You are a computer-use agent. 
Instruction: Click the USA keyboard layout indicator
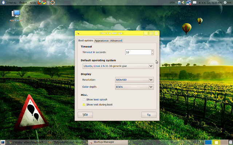coord(172,3)
